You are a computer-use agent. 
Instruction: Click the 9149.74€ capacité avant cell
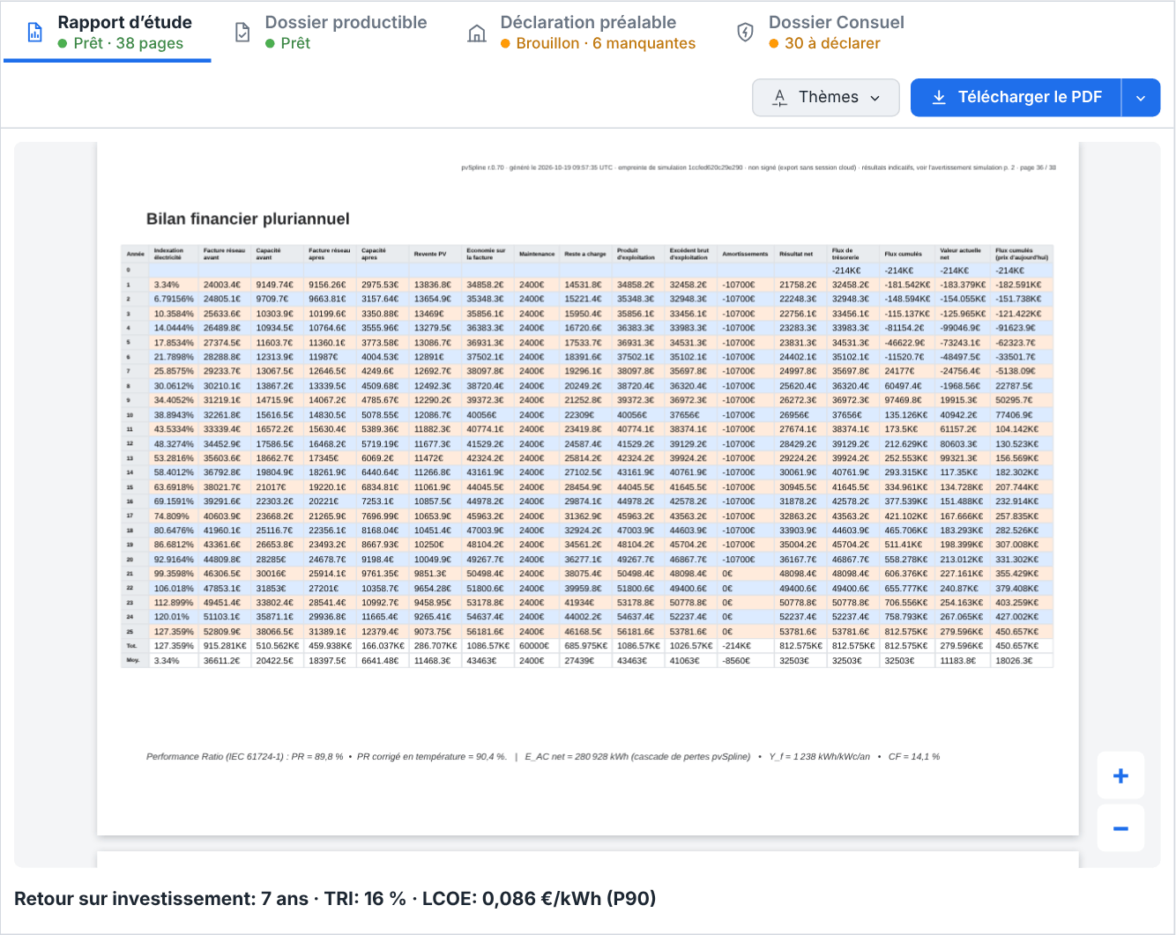tap(279, 285)
